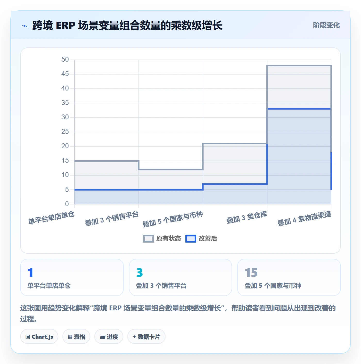
Task: Click the 叠加 4 条物流渠道 x-axis label
Action: pos(304,218)
